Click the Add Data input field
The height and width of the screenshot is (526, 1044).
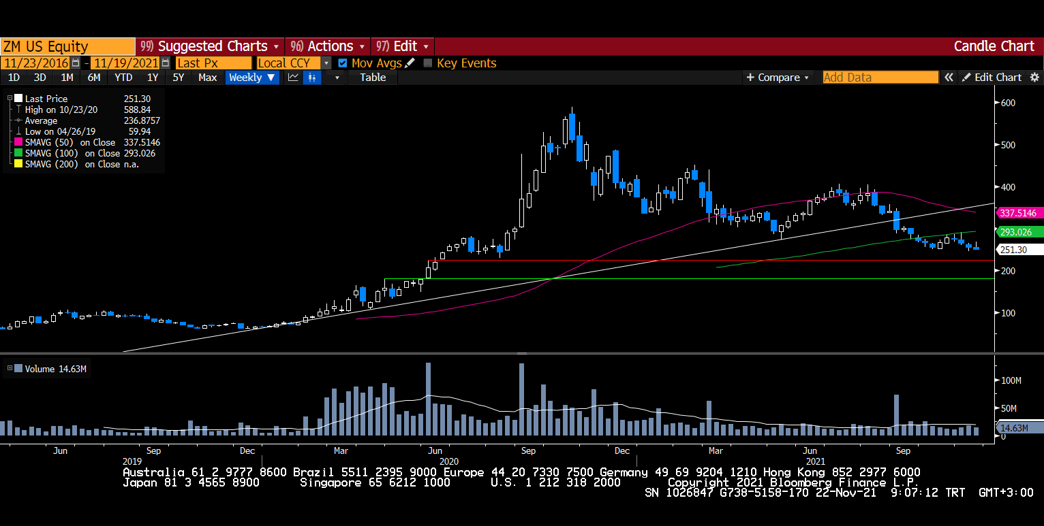tap(880, 77)
